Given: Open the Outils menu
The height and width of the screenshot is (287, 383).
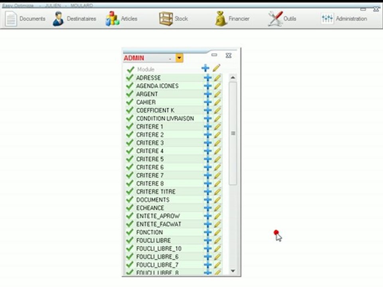Looking at the screenshot, I should click(x=282, y=19).
